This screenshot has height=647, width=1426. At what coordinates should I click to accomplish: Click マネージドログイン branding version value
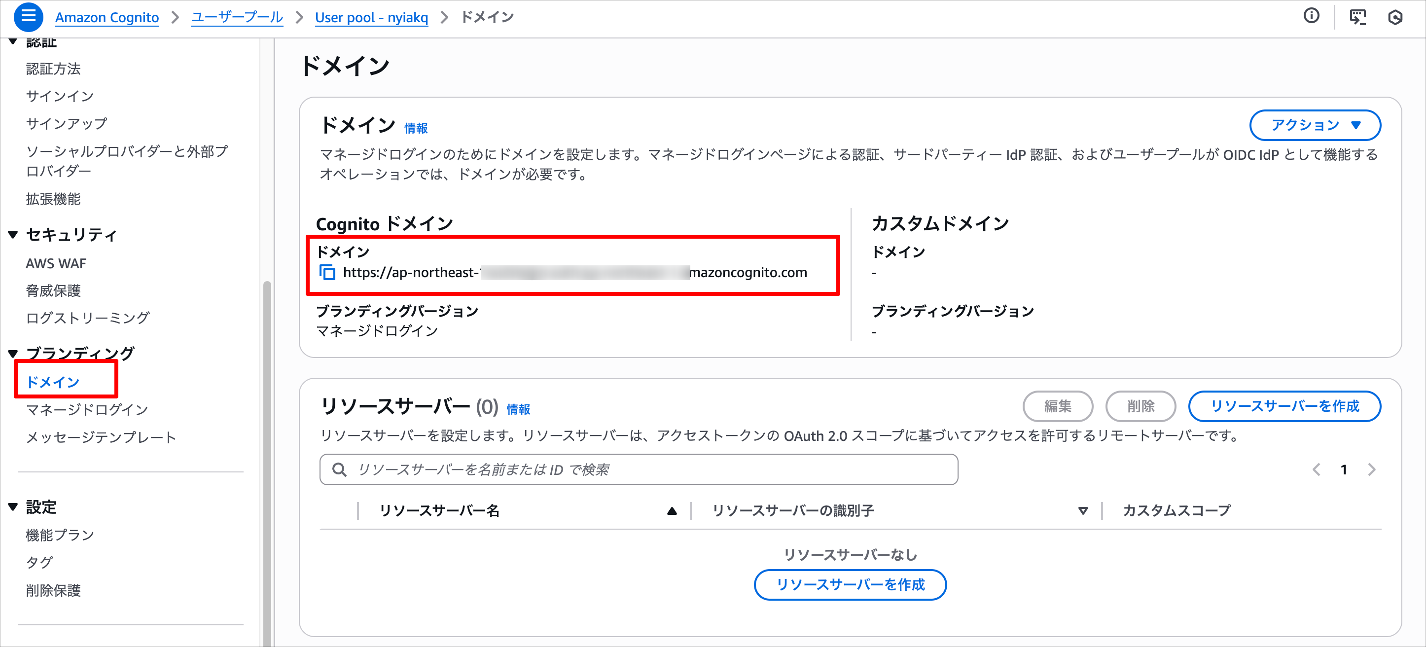point(376,331)
